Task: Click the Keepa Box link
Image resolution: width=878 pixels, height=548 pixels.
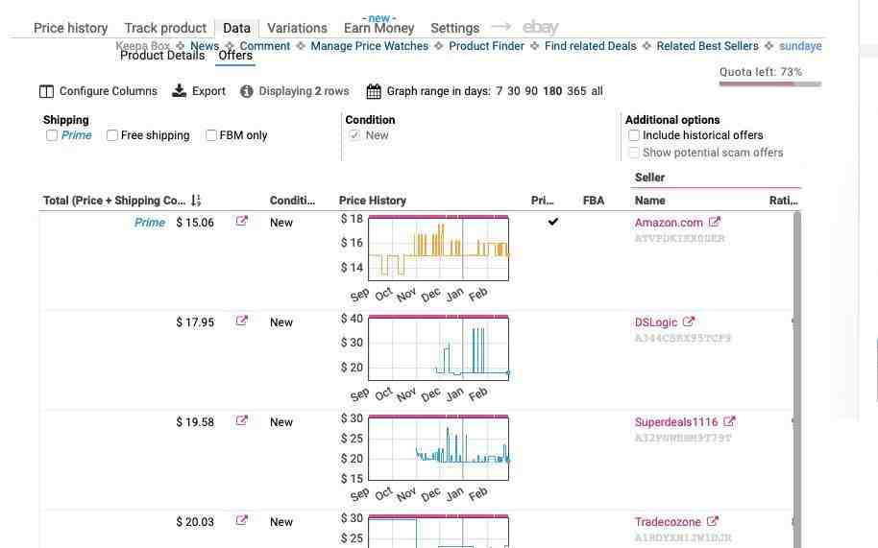Action: tap(142, 46)
